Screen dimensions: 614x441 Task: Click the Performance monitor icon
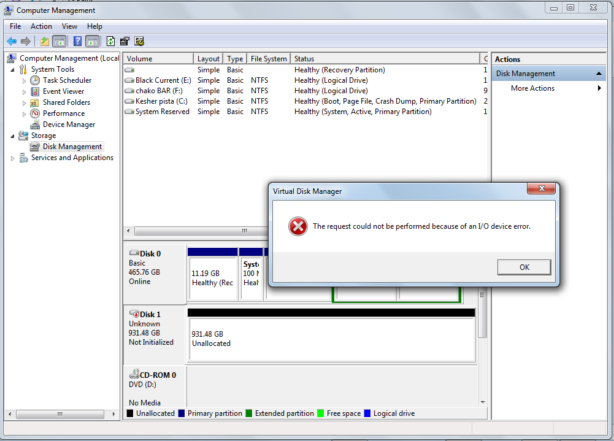(35, 113)
